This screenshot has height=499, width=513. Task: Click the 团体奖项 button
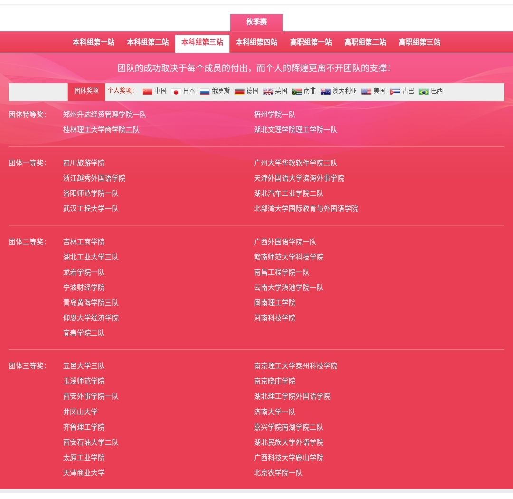(86, 91)
